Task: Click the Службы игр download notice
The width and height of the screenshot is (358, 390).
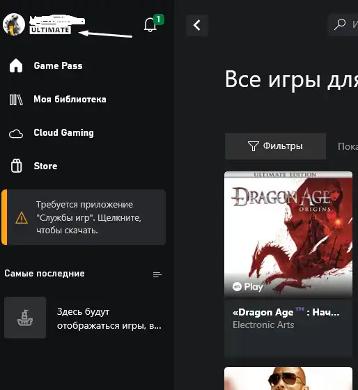Action: [84, 217]
